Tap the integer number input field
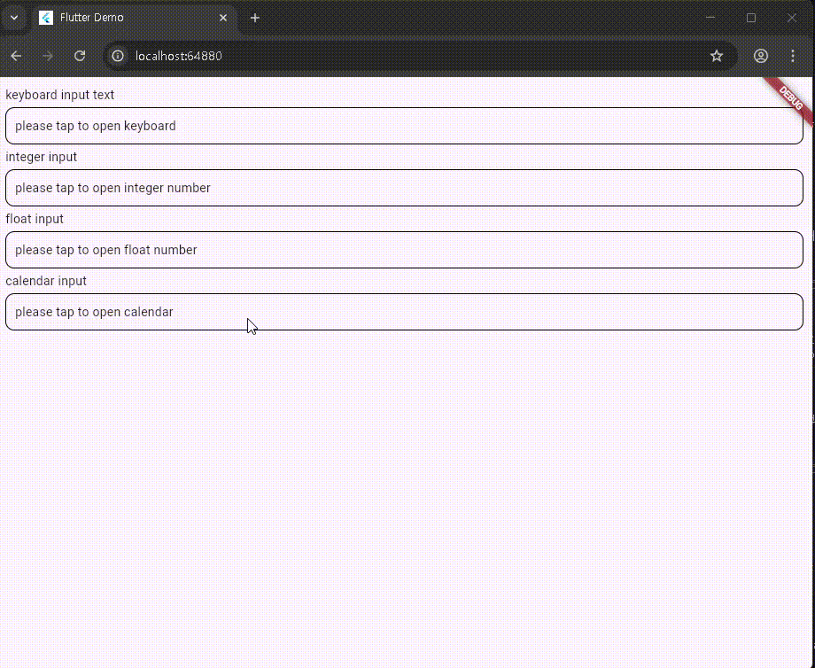The image size is (815, 668). (x=404, y=188)
